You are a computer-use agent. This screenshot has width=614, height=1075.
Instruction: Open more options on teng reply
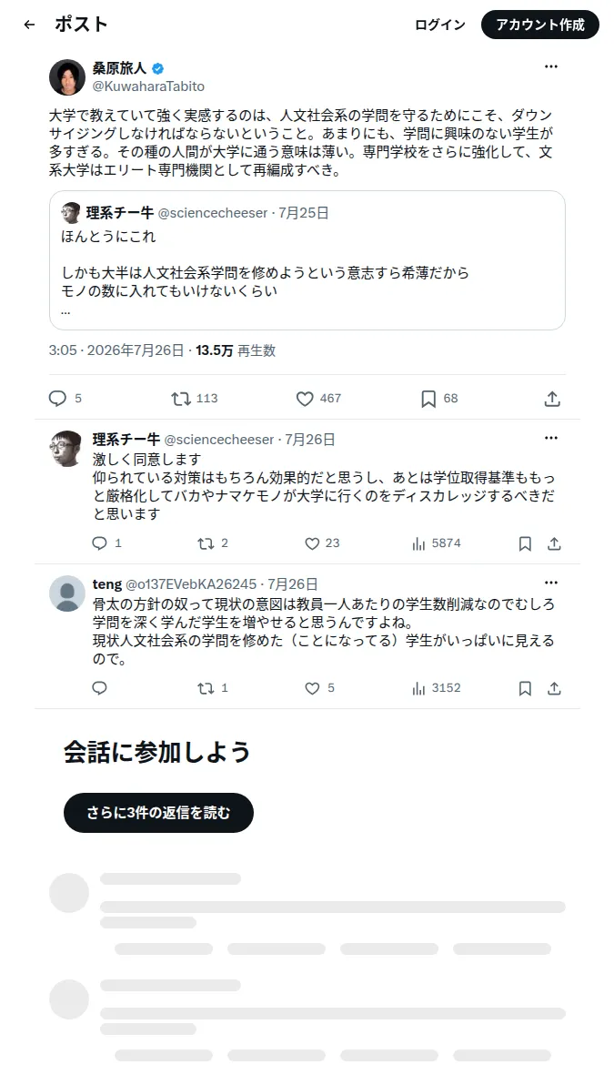(551, 583)
